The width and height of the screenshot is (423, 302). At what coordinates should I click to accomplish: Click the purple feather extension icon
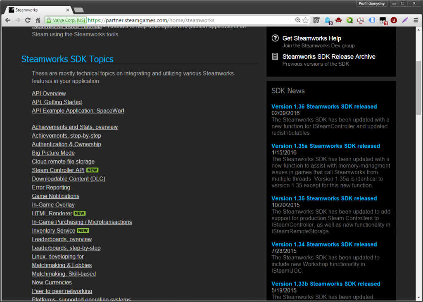(405, 20)
